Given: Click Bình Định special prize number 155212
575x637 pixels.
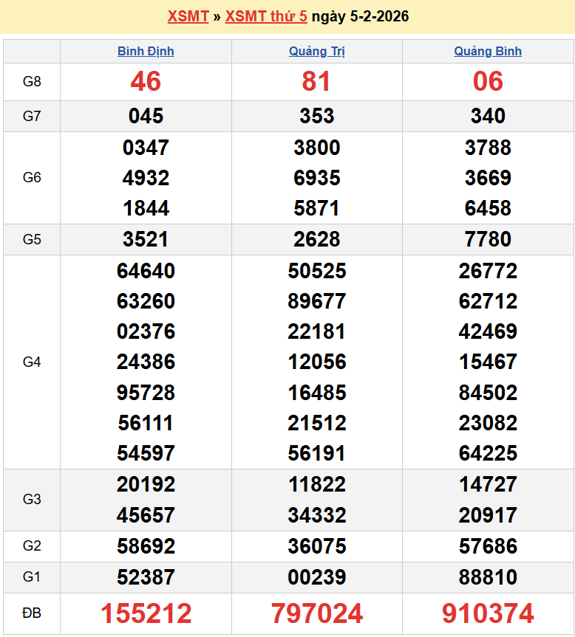Looking at the screenshot, I should 146,613.
